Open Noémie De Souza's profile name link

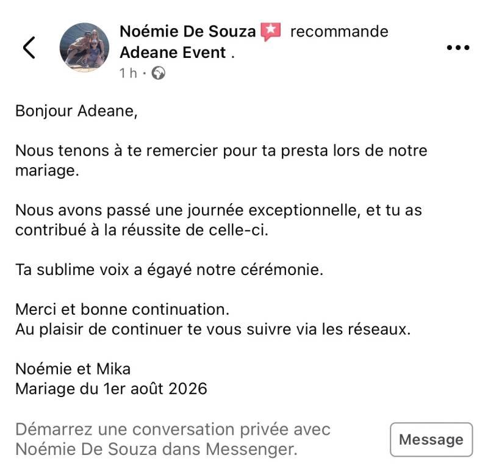(188, 32)
